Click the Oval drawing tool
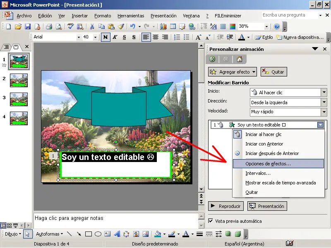Image resolution: width=331 pixels, height=248 pixels. click(x=98, y=234)
